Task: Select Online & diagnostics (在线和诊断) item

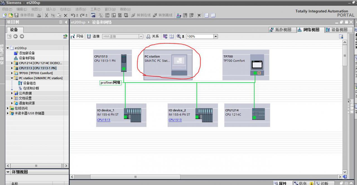Action: pos(29,88)
